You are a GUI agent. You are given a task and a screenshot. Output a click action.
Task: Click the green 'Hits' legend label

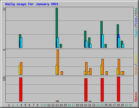point(136,11)
